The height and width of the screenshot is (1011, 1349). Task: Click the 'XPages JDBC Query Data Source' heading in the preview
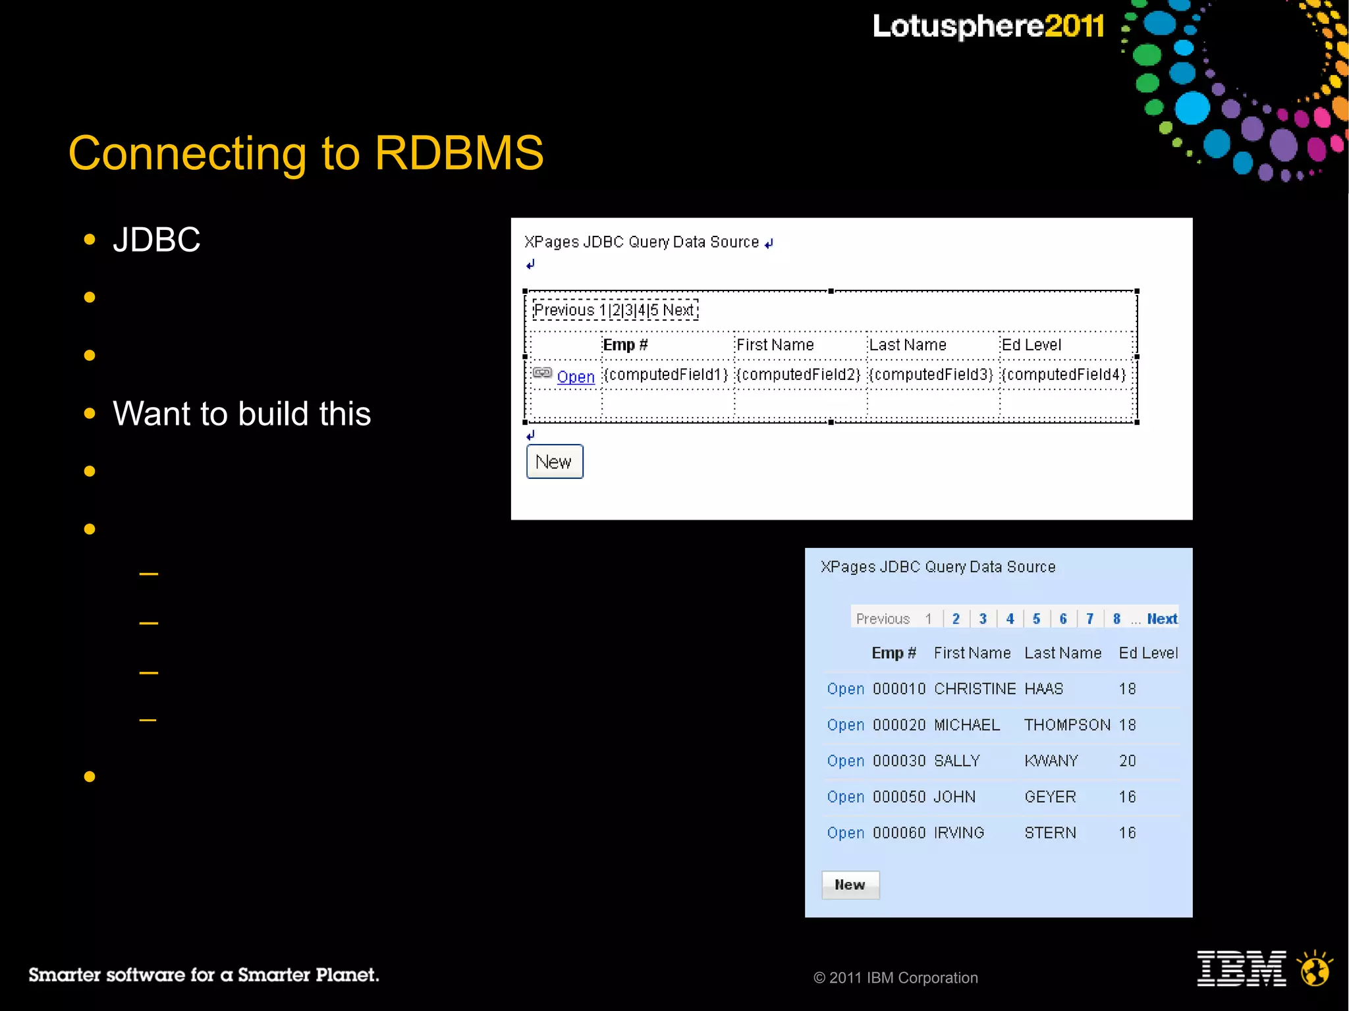938,566
